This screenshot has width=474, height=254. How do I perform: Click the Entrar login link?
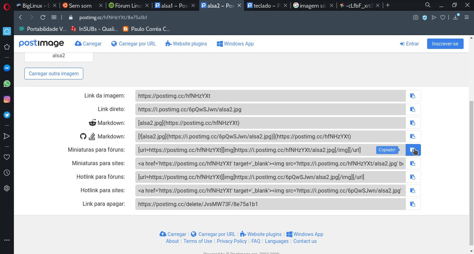tap(409, 44)
